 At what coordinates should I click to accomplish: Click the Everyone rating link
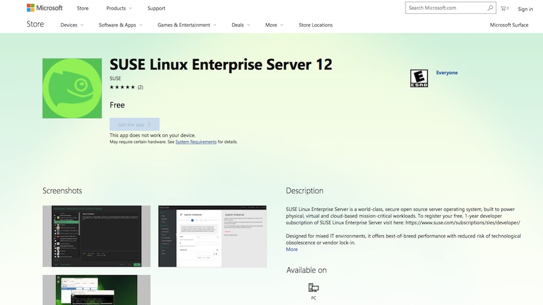(446, 72)
